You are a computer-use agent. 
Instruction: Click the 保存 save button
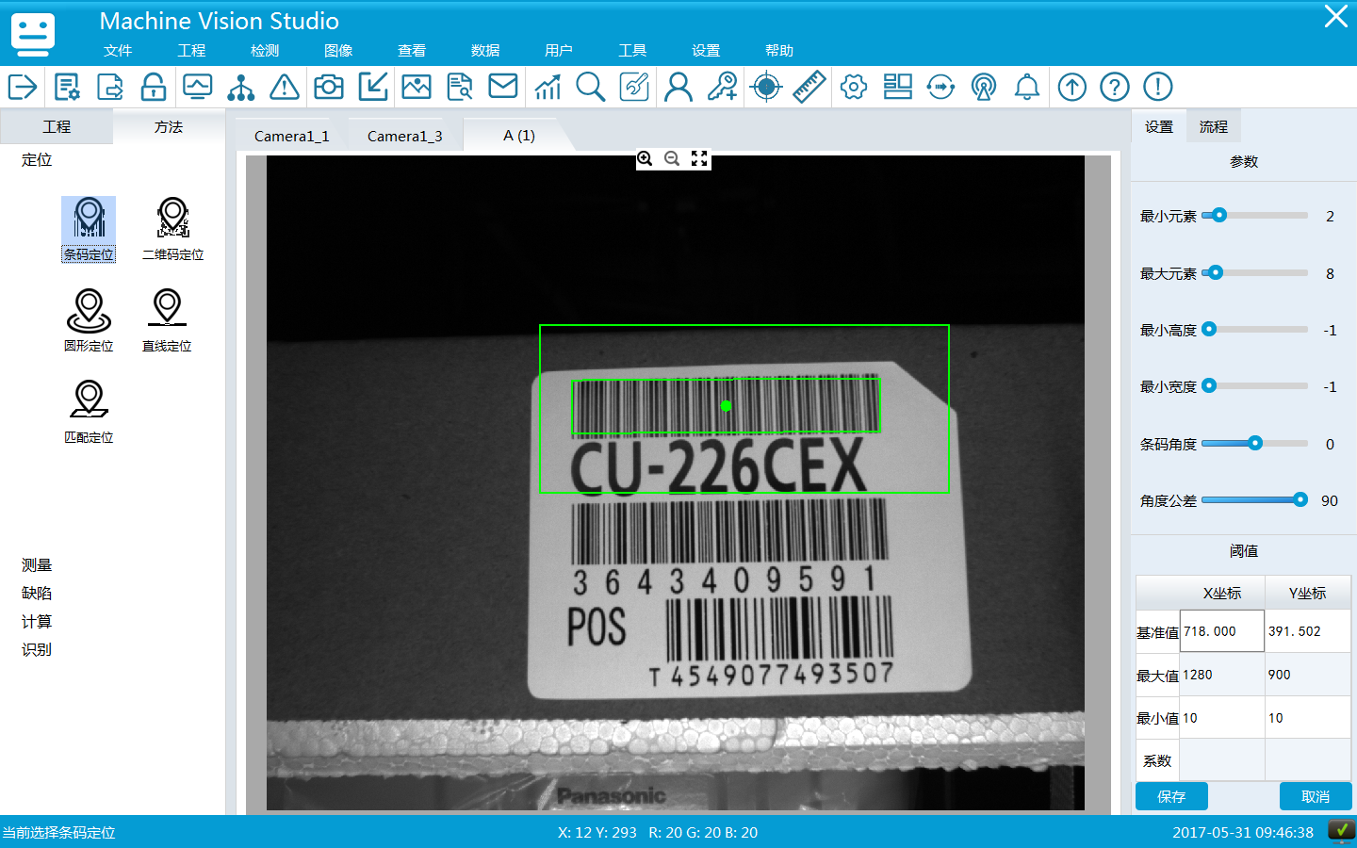click(x=1171, y=796)
